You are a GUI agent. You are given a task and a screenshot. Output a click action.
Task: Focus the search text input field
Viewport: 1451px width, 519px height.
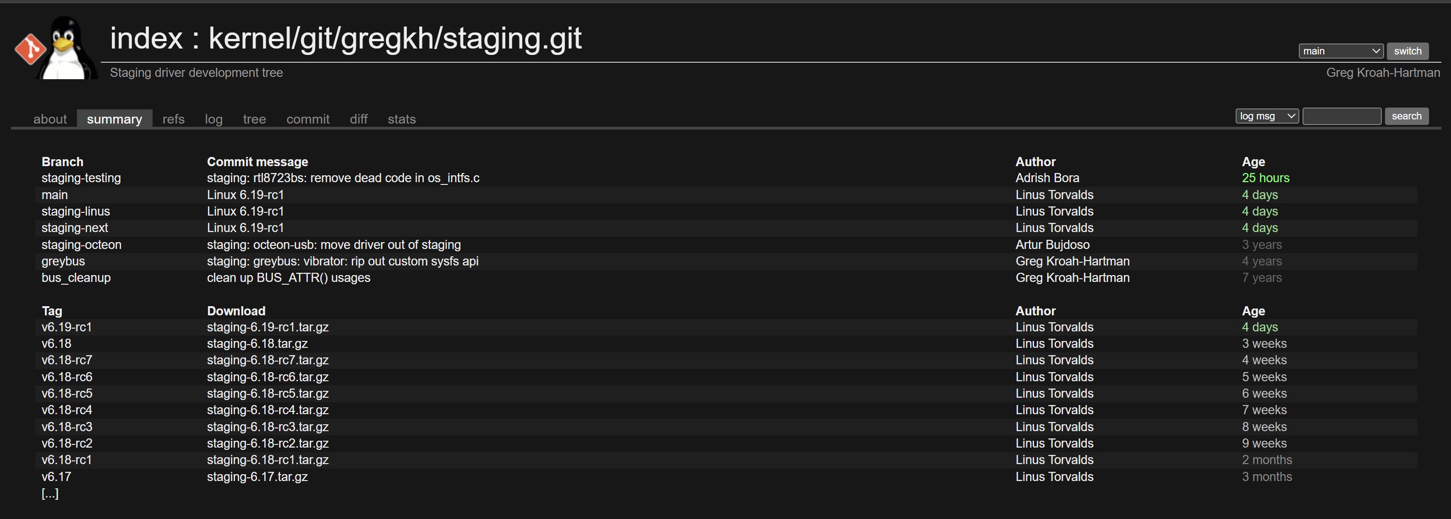tap(1341, 117)
